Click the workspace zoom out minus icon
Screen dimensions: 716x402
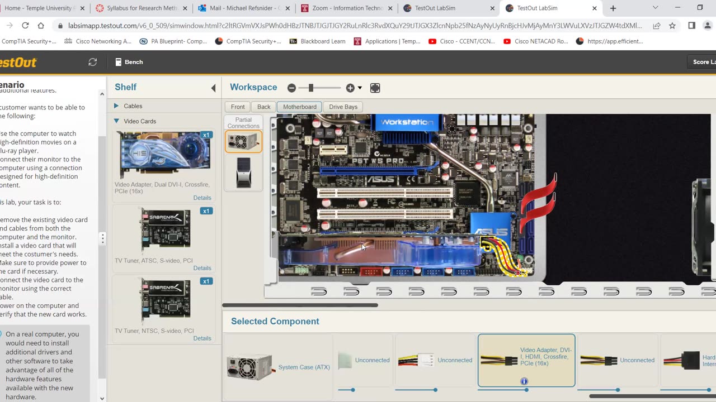(291, 88)
